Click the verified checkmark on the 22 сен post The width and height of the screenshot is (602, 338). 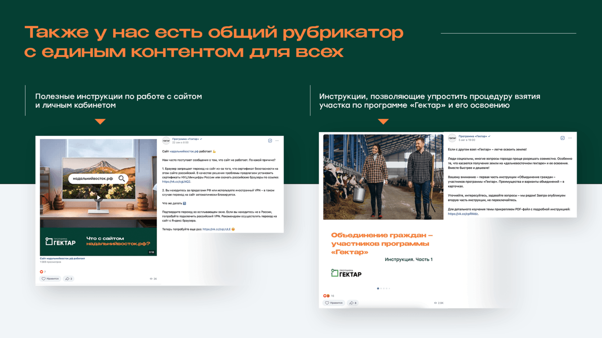tap(201, 139)
